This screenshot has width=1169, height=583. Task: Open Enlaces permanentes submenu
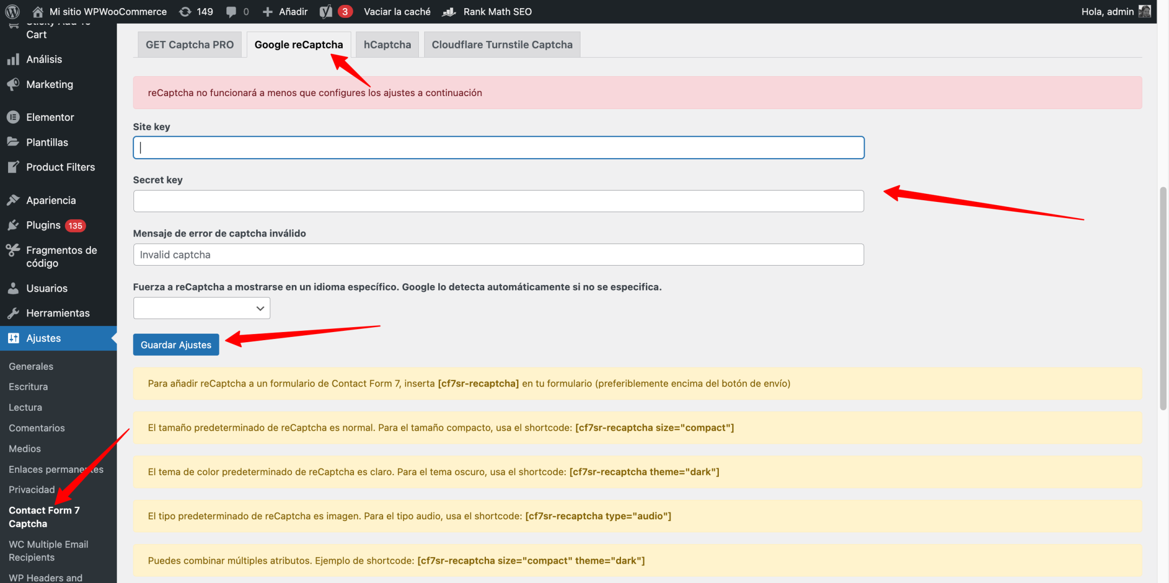coord(56,469)
